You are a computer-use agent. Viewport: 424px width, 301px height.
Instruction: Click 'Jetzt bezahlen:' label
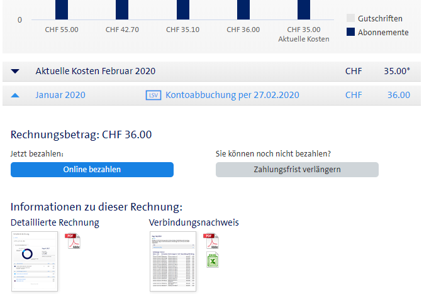coord(37,154)
